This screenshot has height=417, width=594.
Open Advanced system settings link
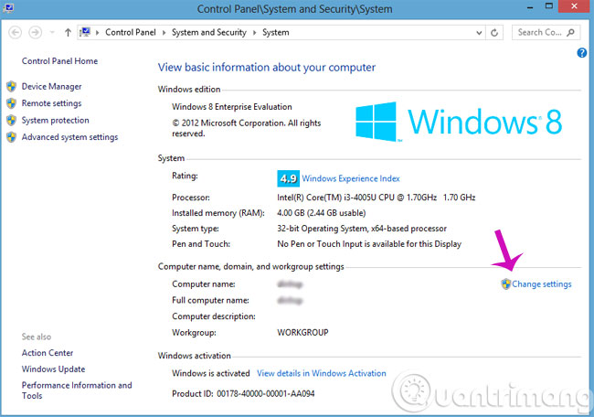pos(69,137)
